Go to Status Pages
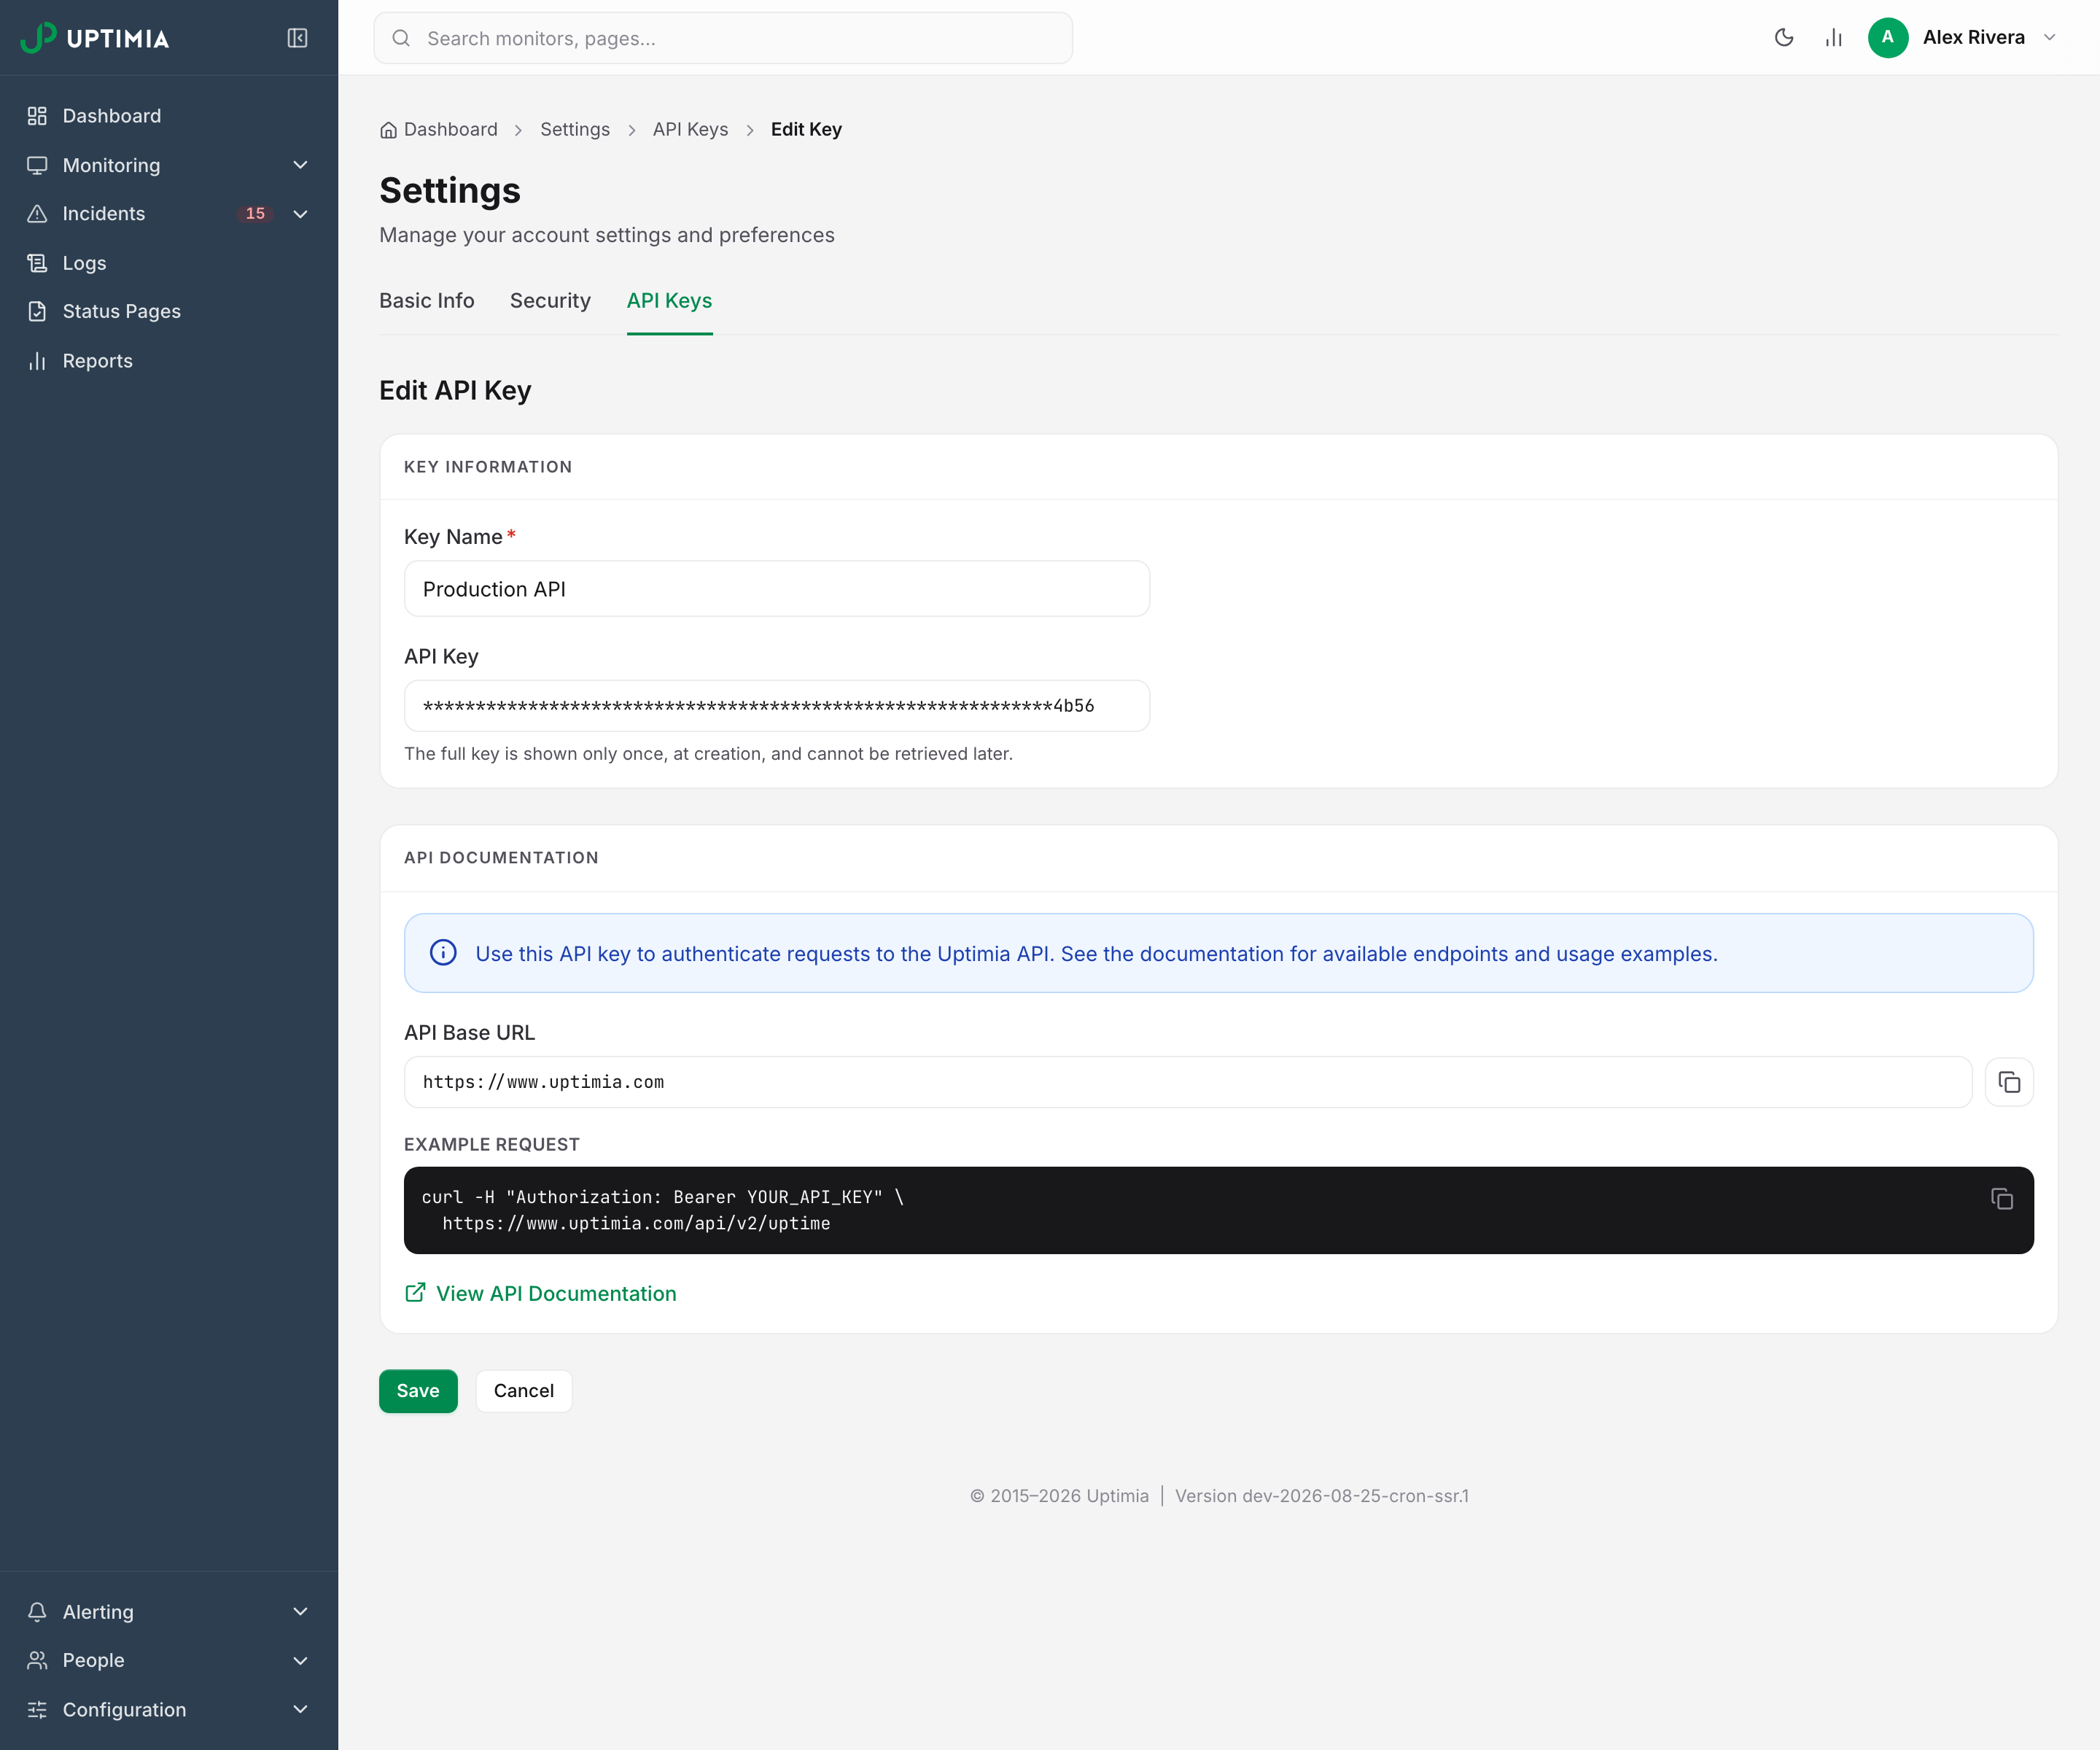The height and width of the screenshot is (1750, 2100). point(169,311)
